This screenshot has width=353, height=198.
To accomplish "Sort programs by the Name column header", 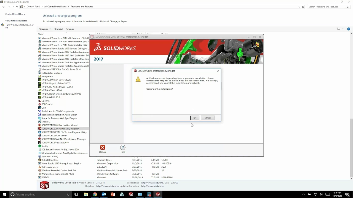I will [41, 34].
